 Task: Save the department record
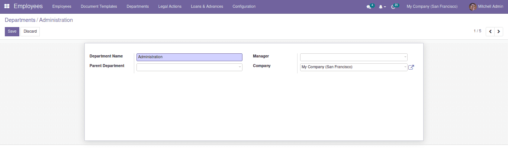click(12, 32)
